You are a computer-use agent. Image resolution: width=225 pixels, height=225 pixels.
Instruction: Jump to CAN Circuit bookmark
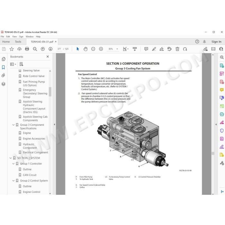coord(30,175)
